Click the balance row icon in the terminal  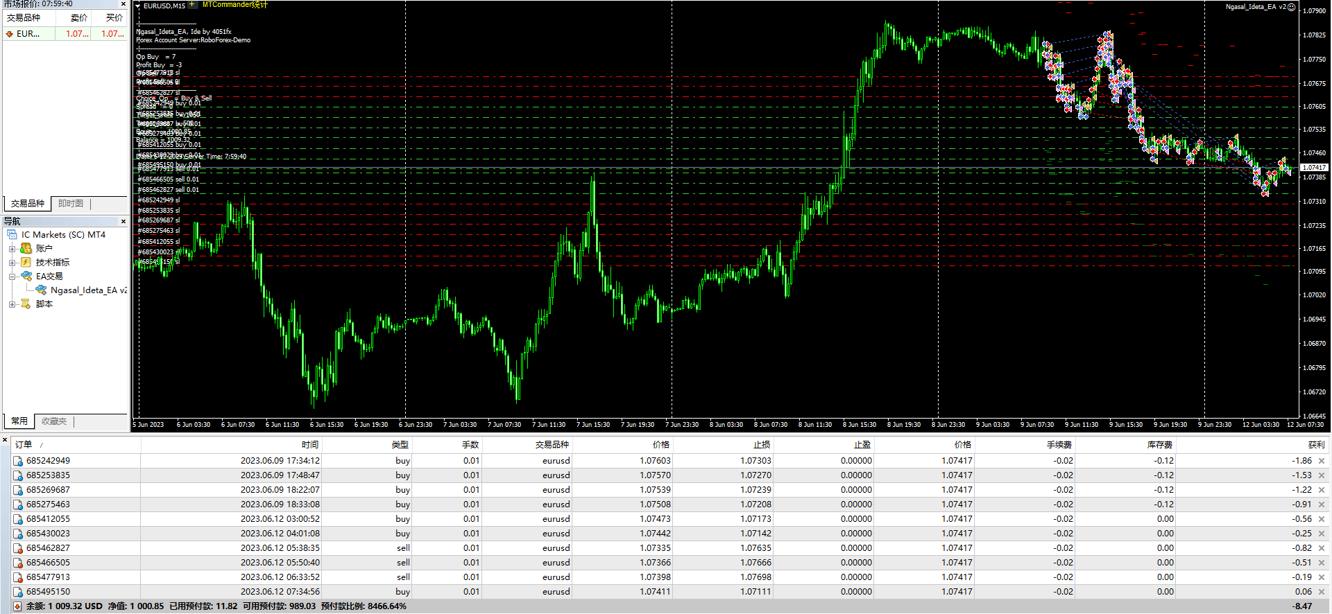click(17, 606)
